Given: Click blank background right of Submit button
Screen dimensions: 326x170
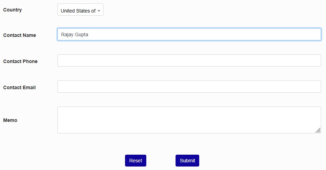Looking at the screenshot, I should (261, 161).
